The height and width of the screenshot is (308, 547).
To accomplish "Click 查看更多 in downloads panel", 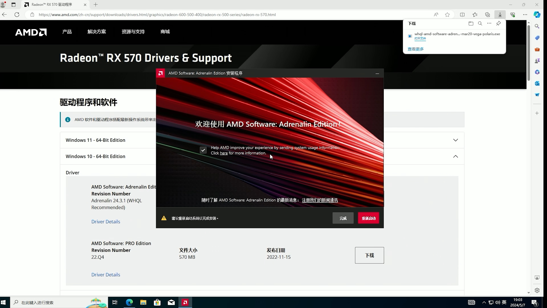I will tap(416, 49).
